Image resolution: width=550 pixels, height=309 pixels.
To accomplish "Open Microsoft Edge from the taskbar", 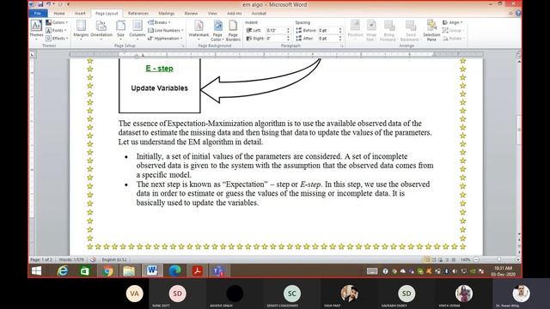I will [174, 271].
